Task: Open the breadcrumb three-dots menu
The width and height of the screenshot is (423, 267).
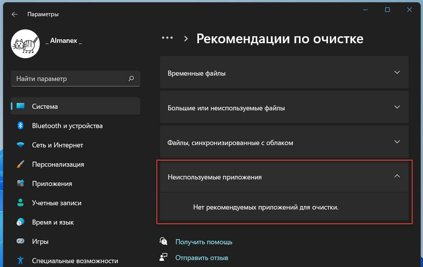Action: coord(167,38)
